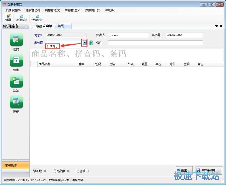Click the 单据号 input field
Viewport: 226px width, 185px height.
coord(184,35)
